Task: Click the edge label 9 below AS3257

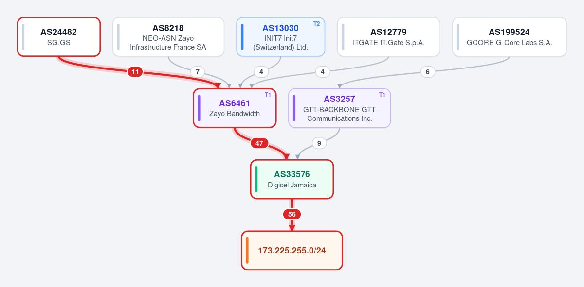Action: (319, 143)
